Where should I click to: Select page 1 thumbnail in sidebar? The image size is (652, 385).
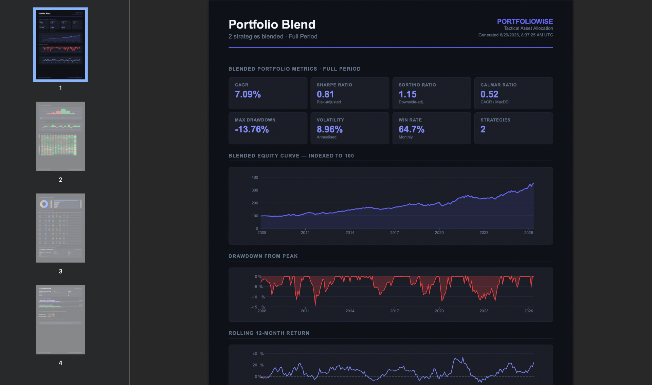click(x=60, y=44)
